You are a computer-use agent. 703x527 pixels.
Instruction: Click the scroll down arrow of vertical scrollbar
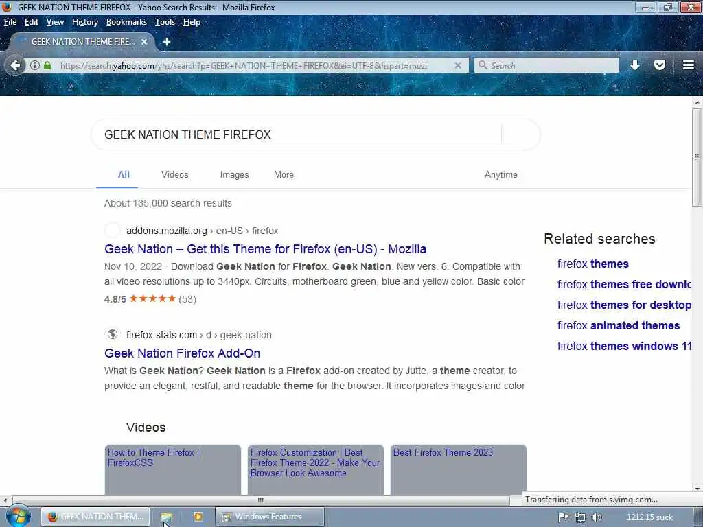[x=697, y=489]
